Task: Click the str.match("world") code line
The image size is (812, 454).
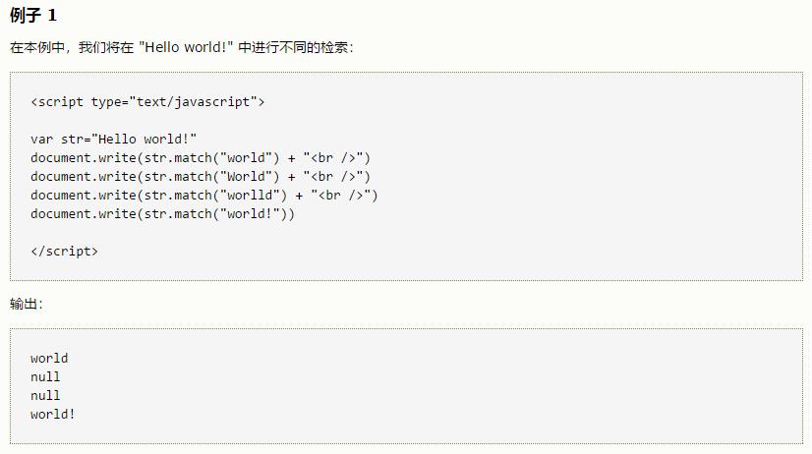Action: 200,157
